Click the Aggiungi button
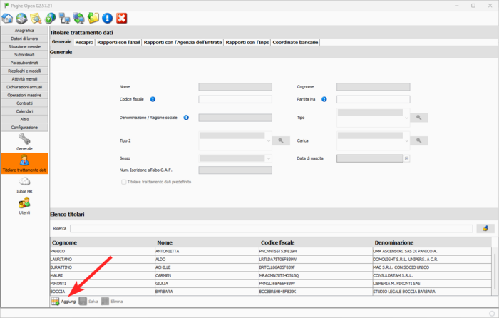499x318 pixels. tap(63, 302)
